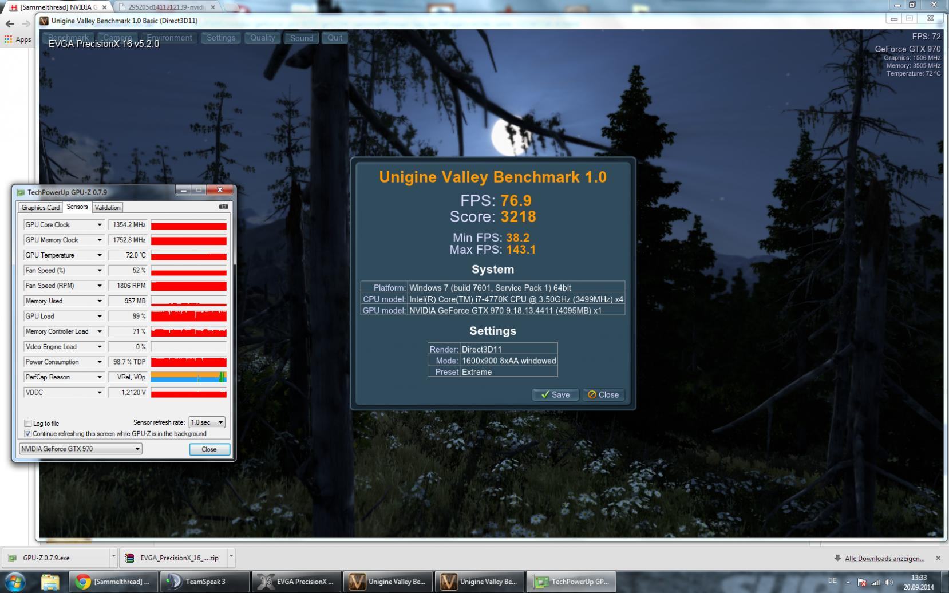This screenshot has height=593, width=949.
Task: Click Show Desktop at taskbar end
Action: click(946, 582)
